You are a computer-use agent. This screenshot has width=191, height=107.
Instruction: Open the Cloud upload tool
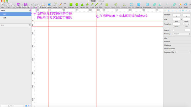pyautogui.click(x=186, y=5)
